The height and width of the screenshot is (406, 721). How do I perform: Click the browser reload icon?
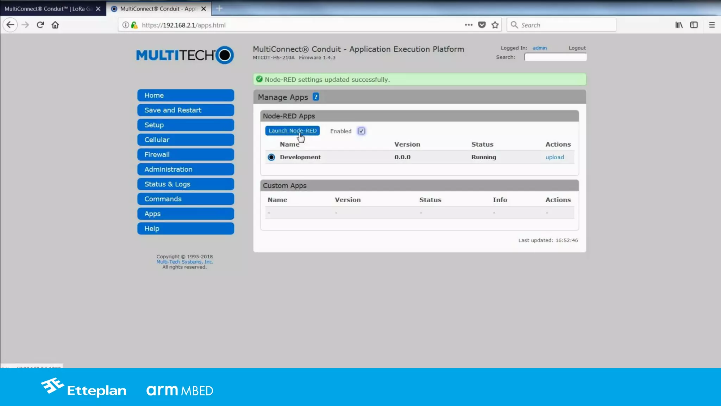[x=40, y=25]
